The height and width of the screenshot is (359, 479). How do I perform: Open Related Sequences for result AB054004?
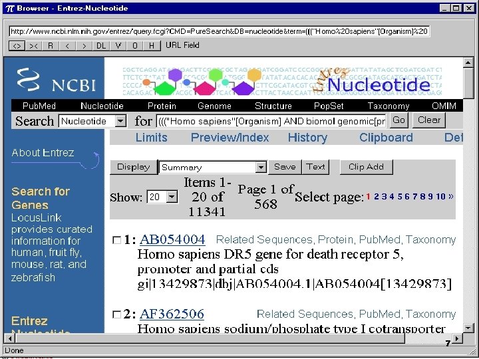click(264, 239)
